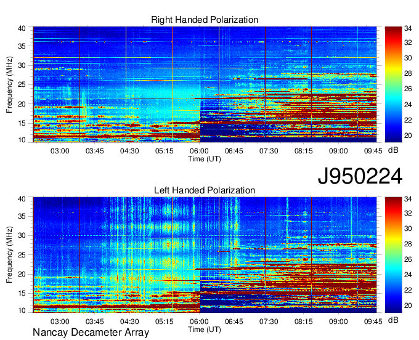This screenshot has height=340, width=419.
Task: Click the "08:15" time tick under Right Handed plot
Action: click(304, 151)
